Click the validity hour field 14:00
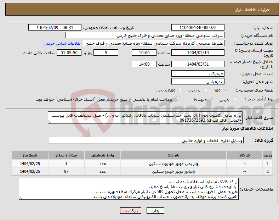Viewport: 279px width, 220px height. pos(144,64)
